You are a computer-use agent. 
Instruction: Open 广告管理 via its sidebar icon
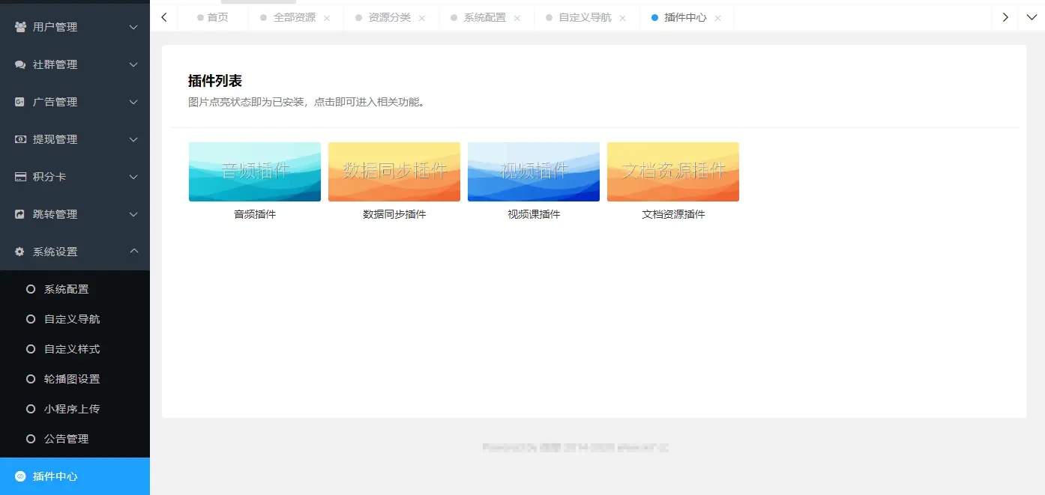point(18,102)
